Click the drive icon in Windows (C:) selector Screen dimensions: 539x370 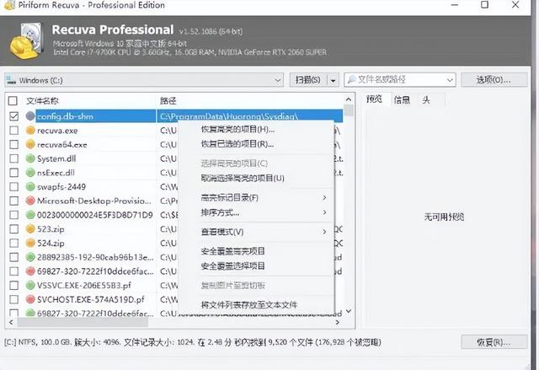coord(11,80)
